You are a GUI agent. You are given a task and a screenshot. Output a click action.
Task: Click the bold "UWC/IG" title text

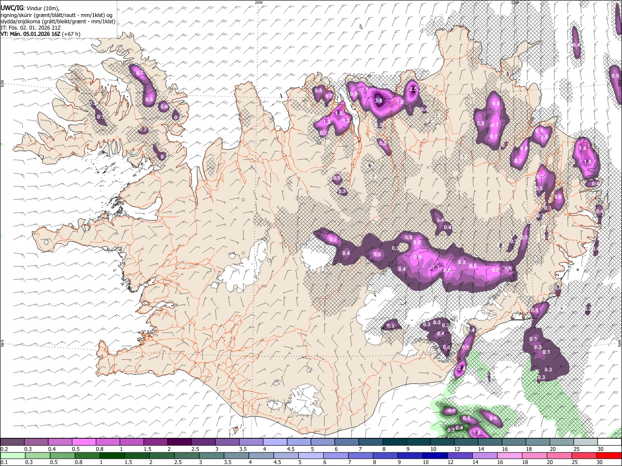pos(12,8)
